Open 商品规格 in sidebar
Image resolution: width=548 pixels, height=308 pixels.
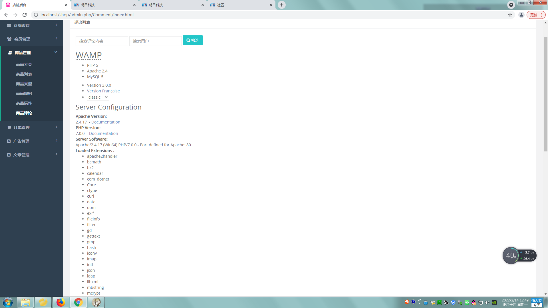tap(24, 94)
